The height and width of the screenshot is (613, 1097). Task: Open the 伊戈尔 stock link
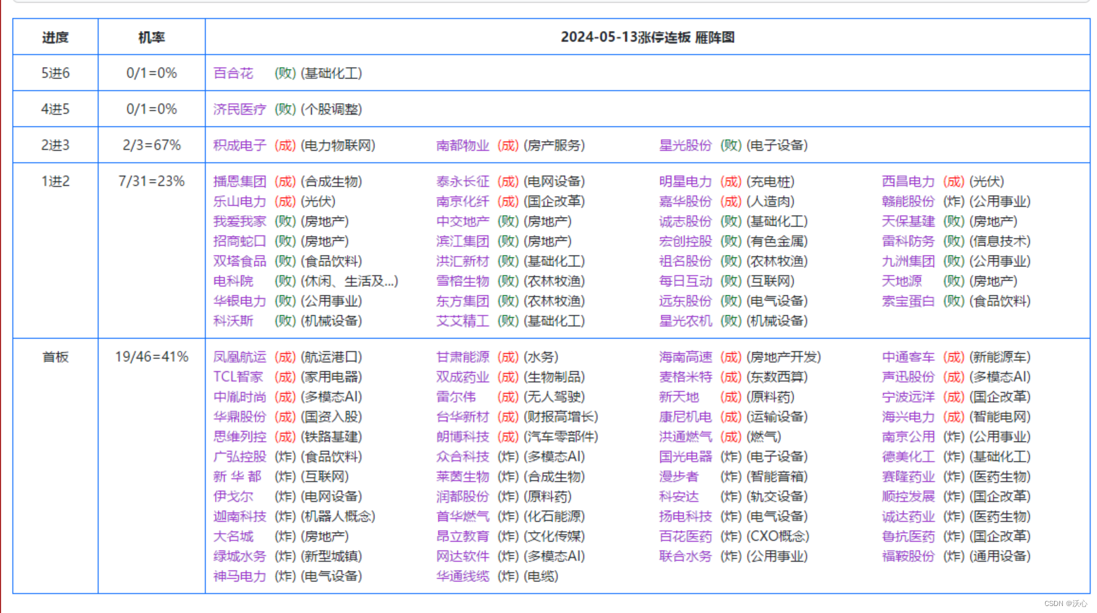click(x=233, y=497)
